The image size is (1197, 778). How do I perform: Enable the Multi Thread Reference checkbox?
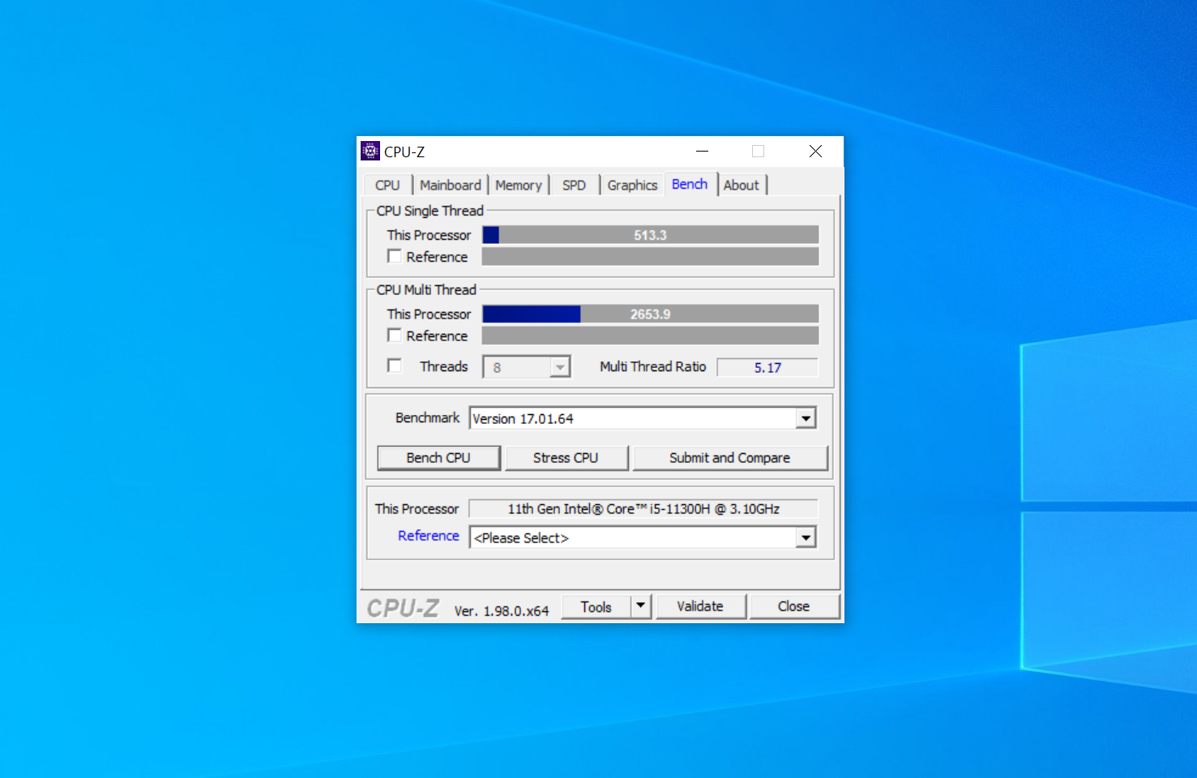tap(395, 336)
